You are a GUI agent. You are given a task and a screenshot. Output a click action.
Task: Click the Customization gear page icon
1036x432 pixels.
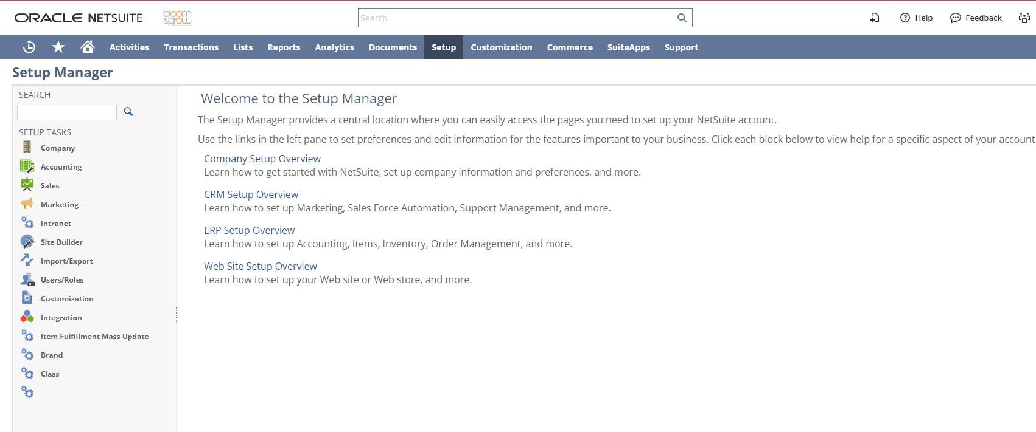[27, 298]
